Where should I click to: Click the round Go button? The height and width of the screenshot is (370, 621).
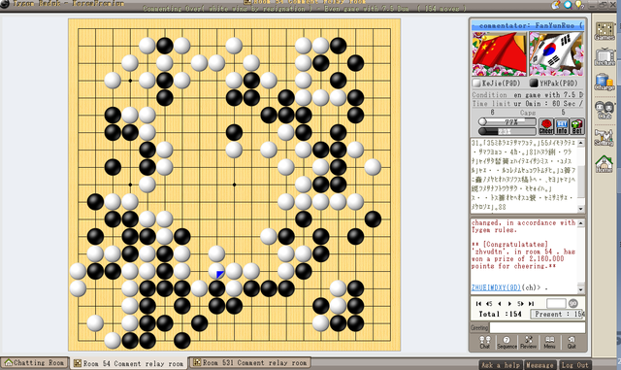coord(573,303)
